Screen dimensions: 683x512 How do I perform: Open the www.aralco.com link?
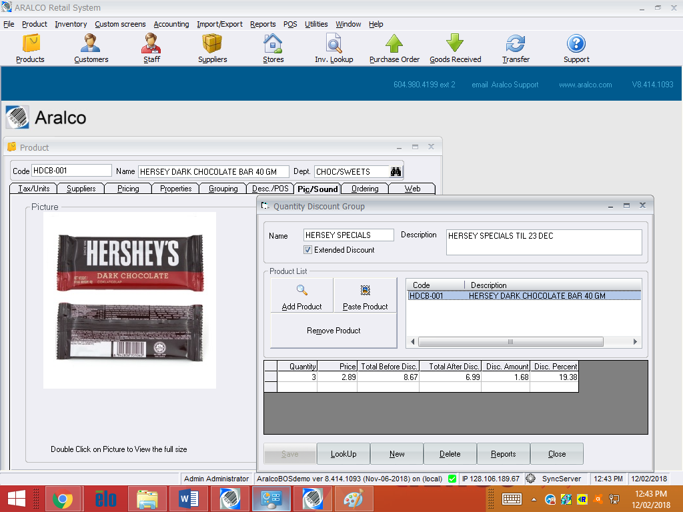pos(586,85)
